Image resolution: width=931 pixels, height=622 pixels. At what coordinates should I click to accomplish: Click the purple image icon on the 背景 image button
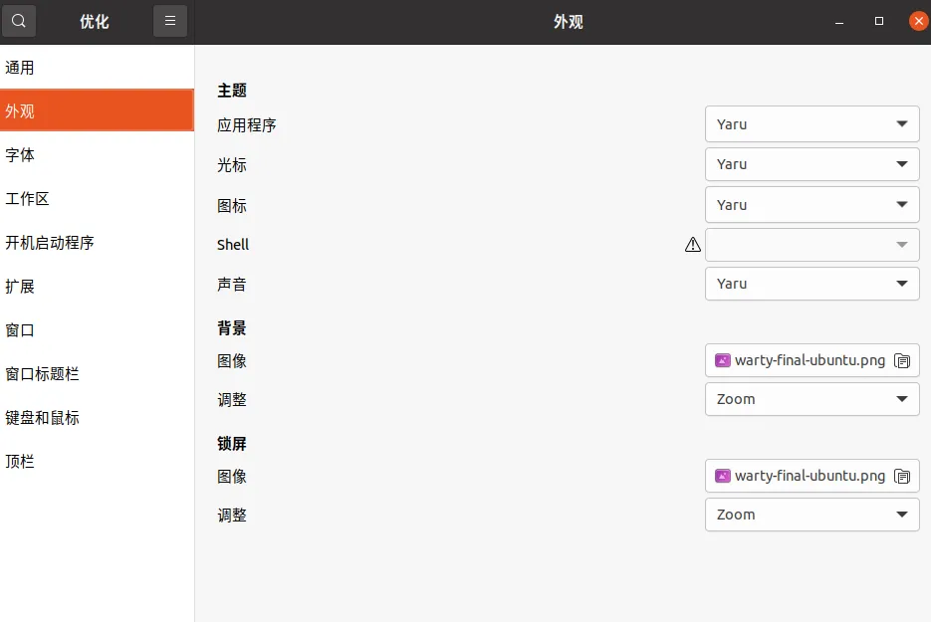pyautogui.click(x=722, y=360)
